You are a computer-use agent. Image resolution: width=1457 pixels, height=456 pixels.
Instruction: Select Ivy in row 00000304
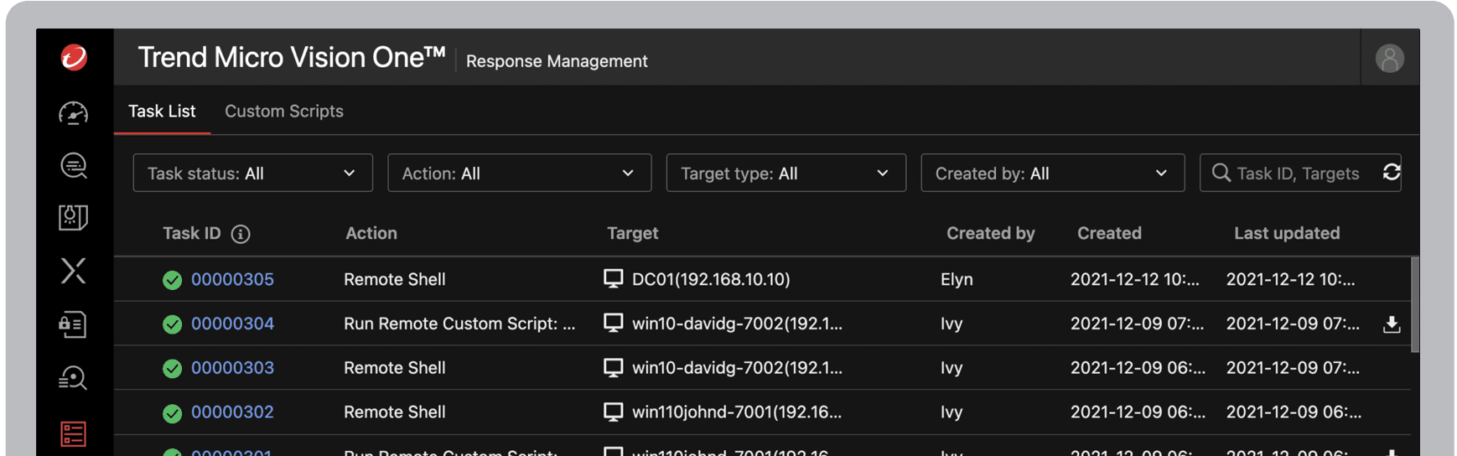951,324
